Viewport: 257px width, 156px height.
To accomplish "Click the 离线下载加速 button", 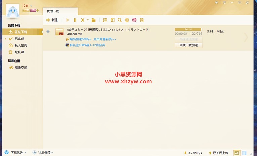I will tap(188, 45).
